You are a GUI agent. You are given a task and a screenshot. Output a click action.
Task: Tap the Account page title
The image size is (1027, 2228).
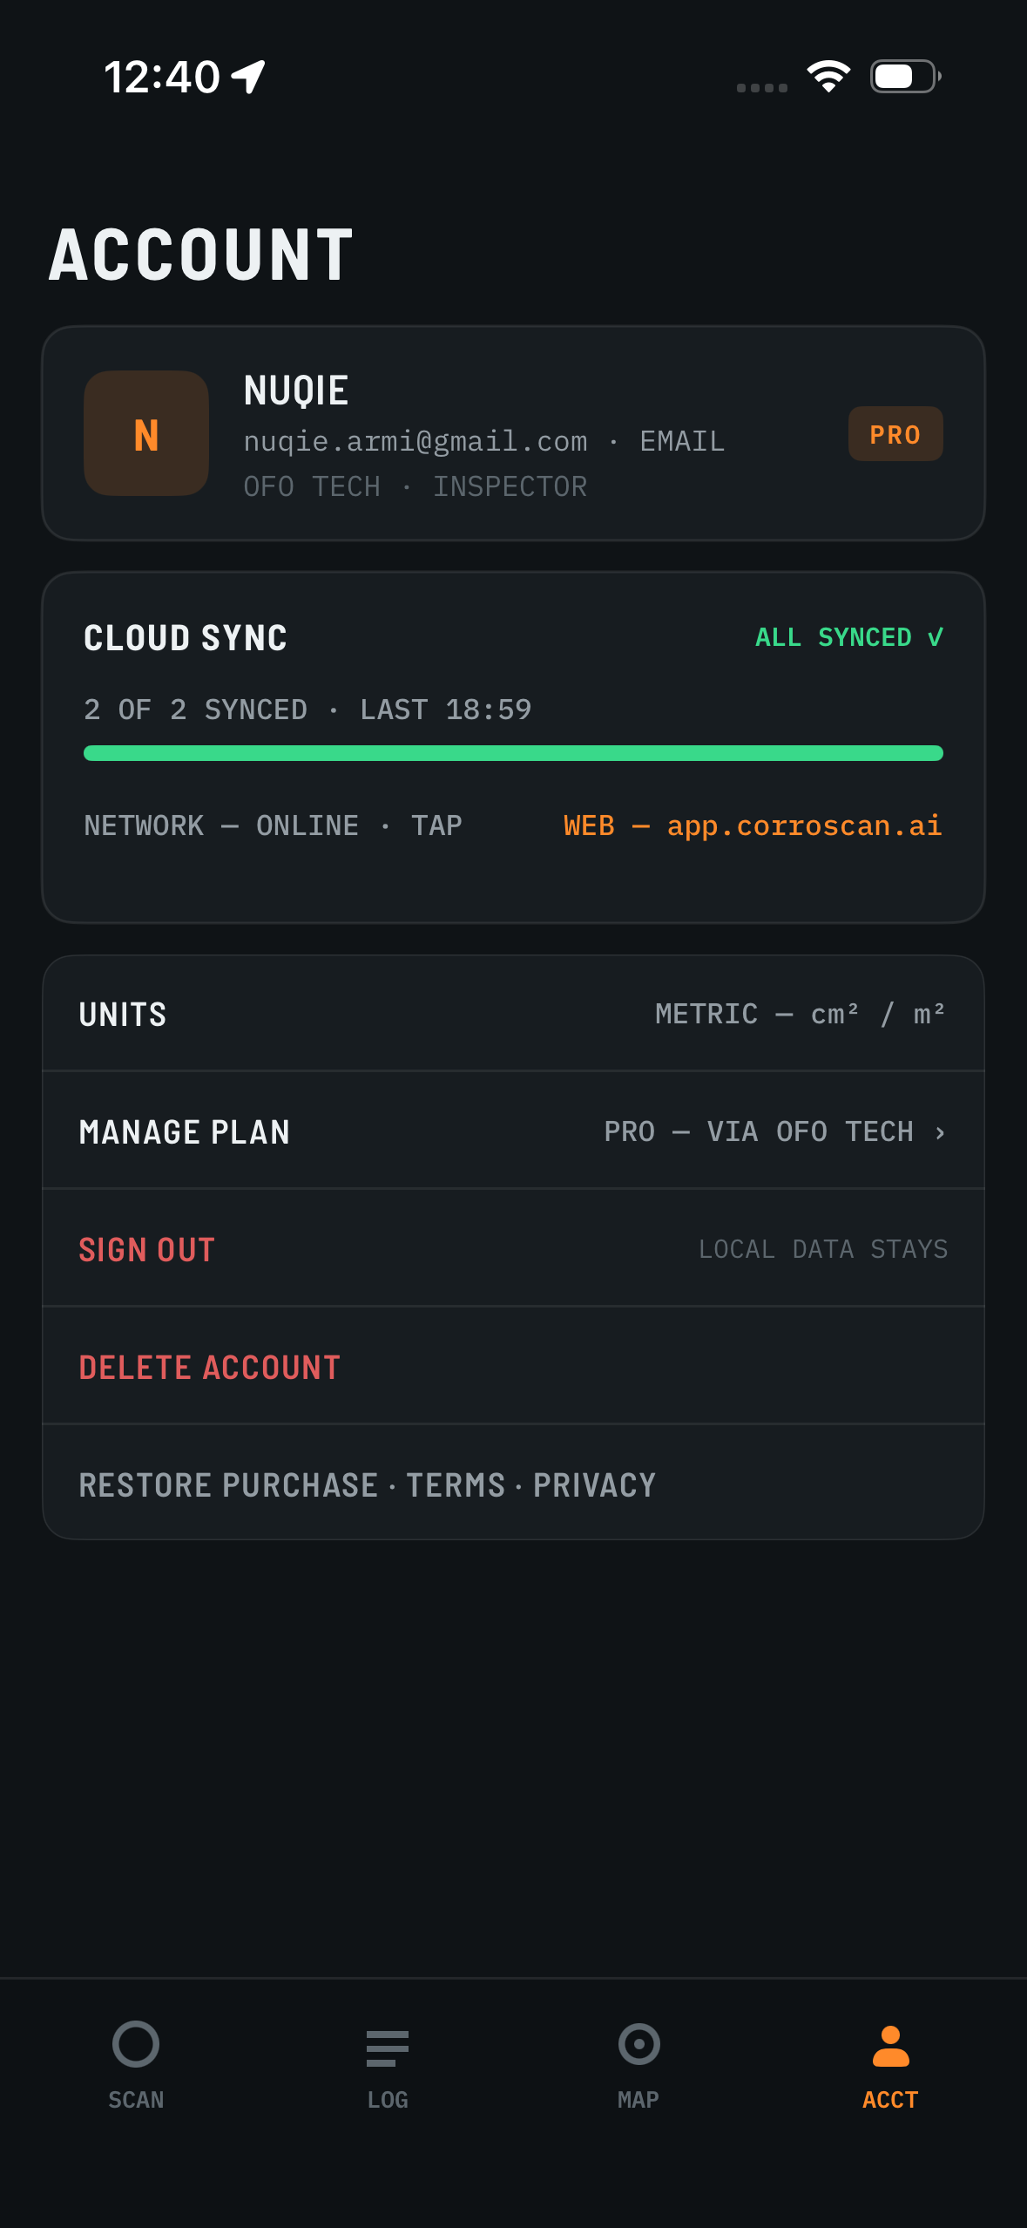(201, 255)
